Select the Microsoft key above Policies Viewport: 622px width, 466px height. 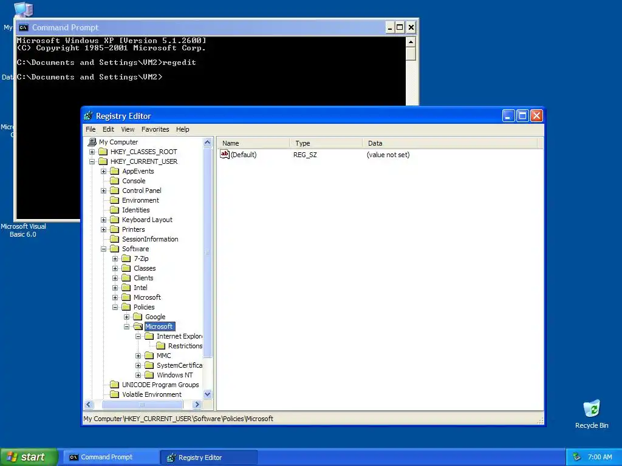click(x=147, y=297)
